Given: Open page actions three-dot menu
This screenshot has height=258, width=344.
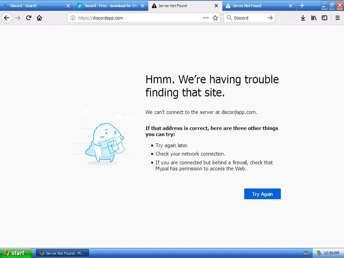Looking at the screenshot, I should [206, 18].
